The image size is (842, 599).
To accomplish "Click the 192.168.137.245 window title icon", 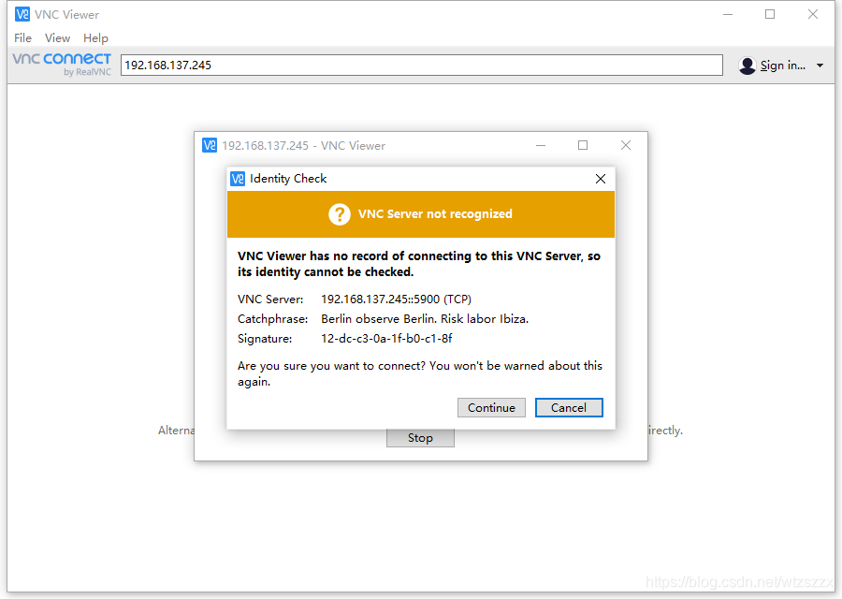I will (210, 146).
